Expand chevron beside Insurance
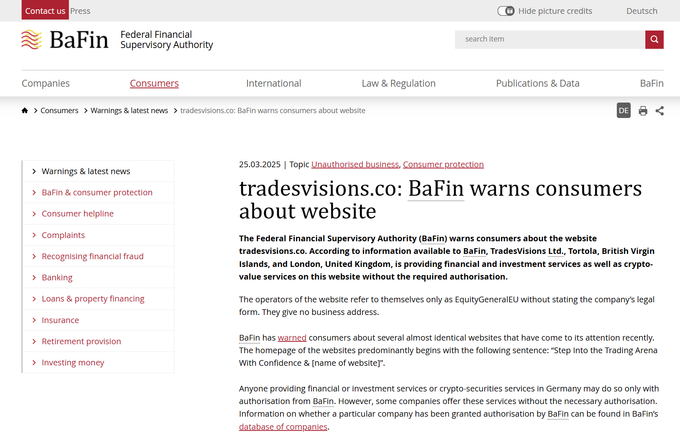Image resolution: width=680 pixels, height=437 pixels. click(x=34, y=320)
